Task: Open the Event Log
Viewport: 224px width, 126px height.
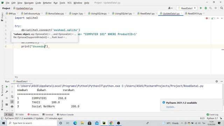Action: (x=212, y=114)
